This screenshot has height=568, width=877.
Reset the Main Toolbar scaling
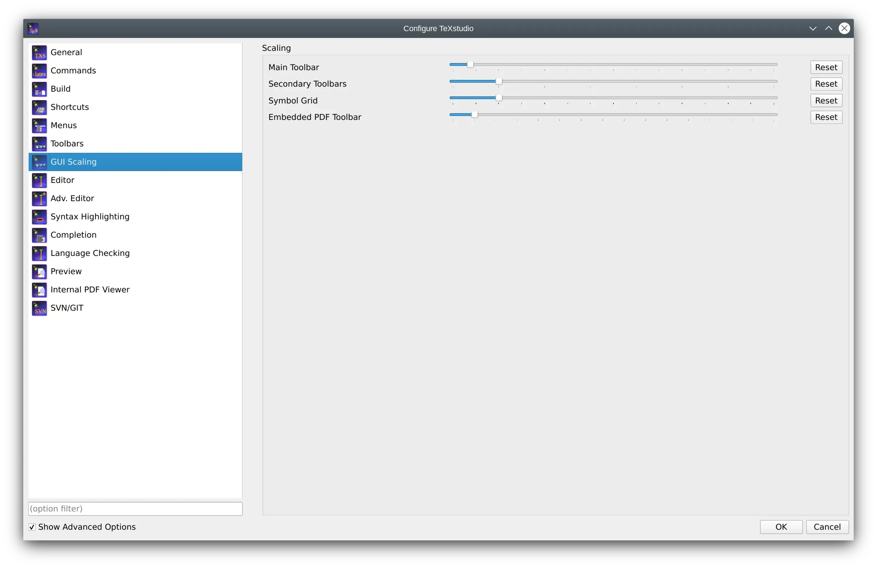pyautogui.click(x=827, y=67)
